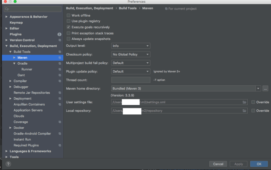Click the Cancel button
This screenshot has height=170, width=271.
click(x=218, y=164)
